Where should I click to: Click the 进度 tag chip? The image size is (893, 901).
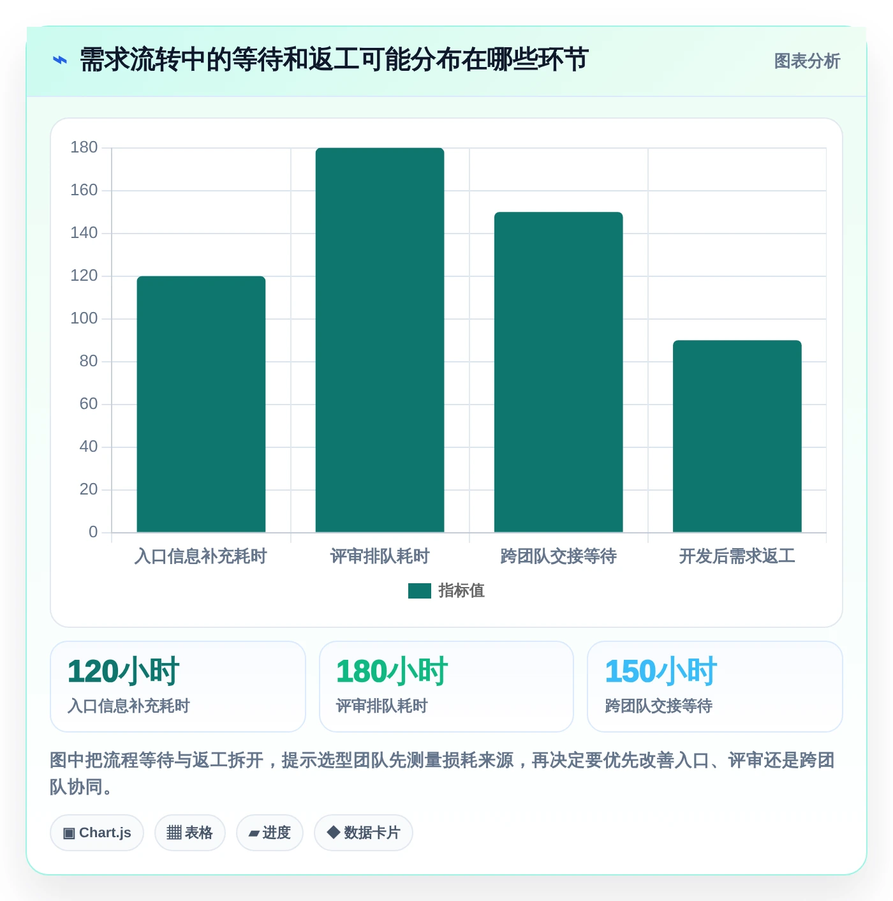[x=270, y=833]
